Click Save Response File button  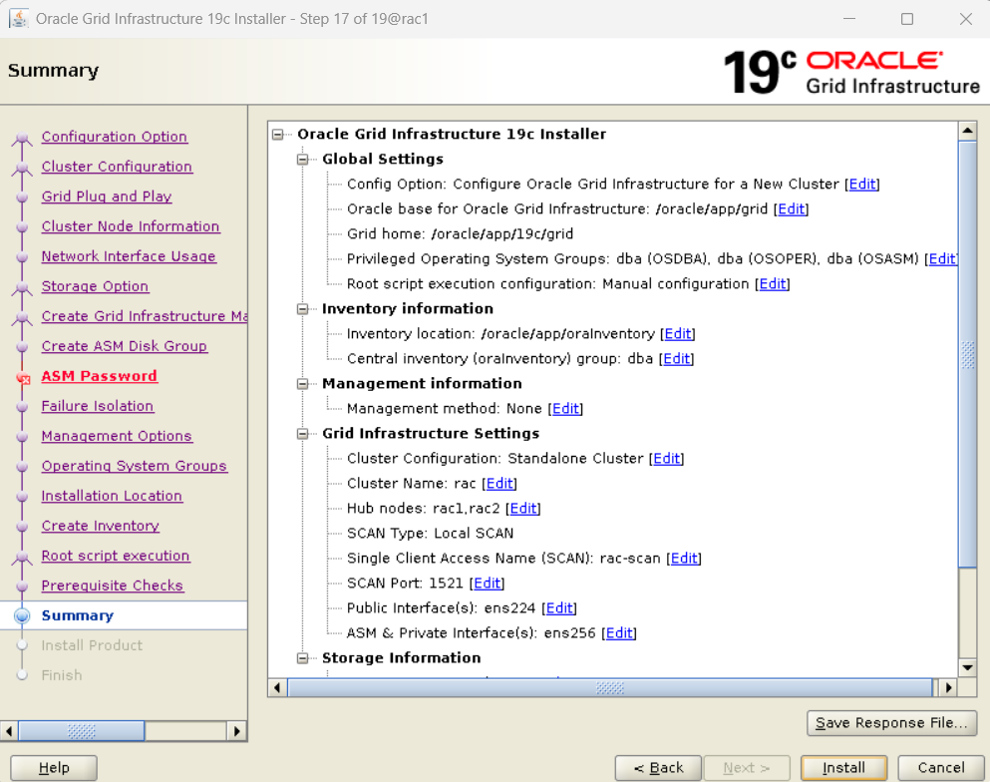pyautogui.click(x=891, y=722)
